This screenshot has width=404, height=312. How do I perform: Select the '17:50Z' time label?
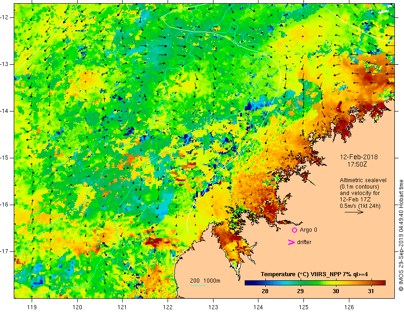[357, 164]
